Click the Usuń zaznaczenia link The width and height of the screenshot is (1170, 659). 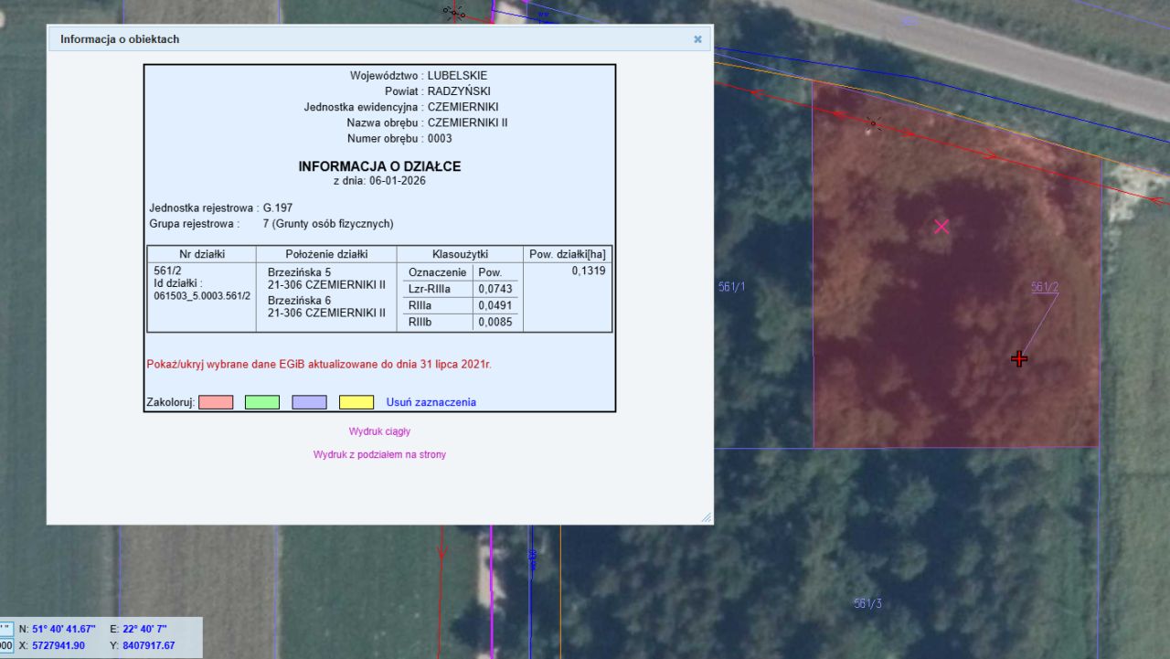(431, 402)
